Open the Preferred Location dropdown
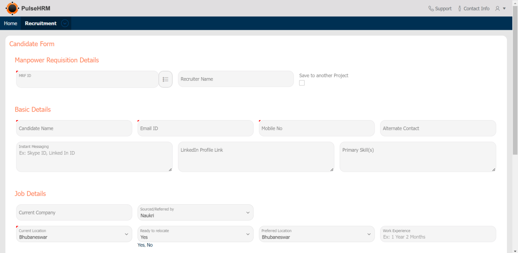 pos(316,234)
